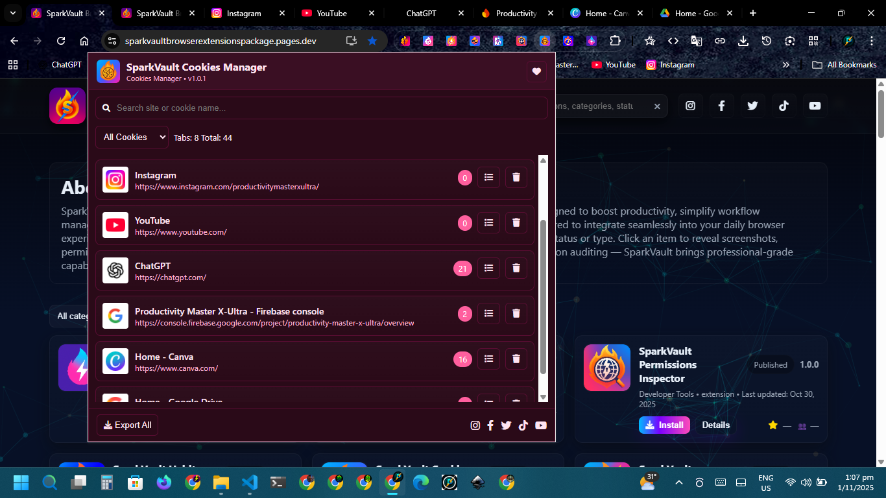Viewport: 886px width, 498px height.
Task: Open the browser Extensions puzzle icon
Action: tap(615, 41)
